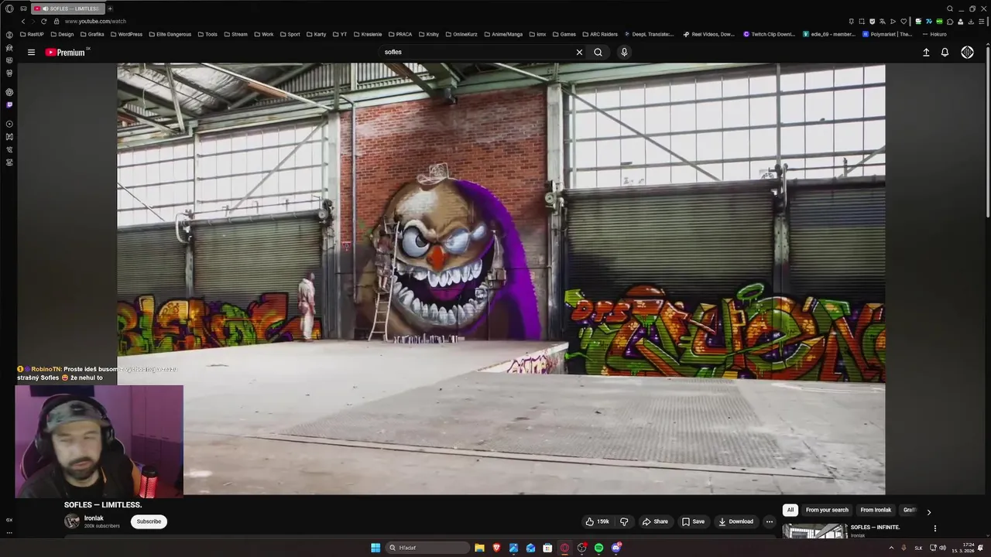Open the Ironlak channel name link
Screen dimensions: 991x557
point(94,518)
